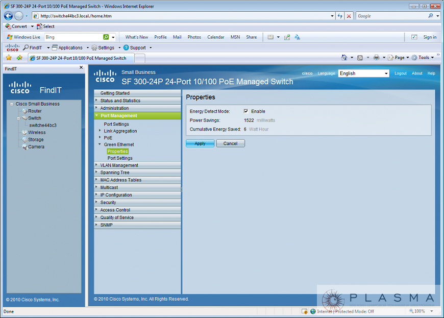
Task: Open a new blank browser tab
Action: pos(140,58)
